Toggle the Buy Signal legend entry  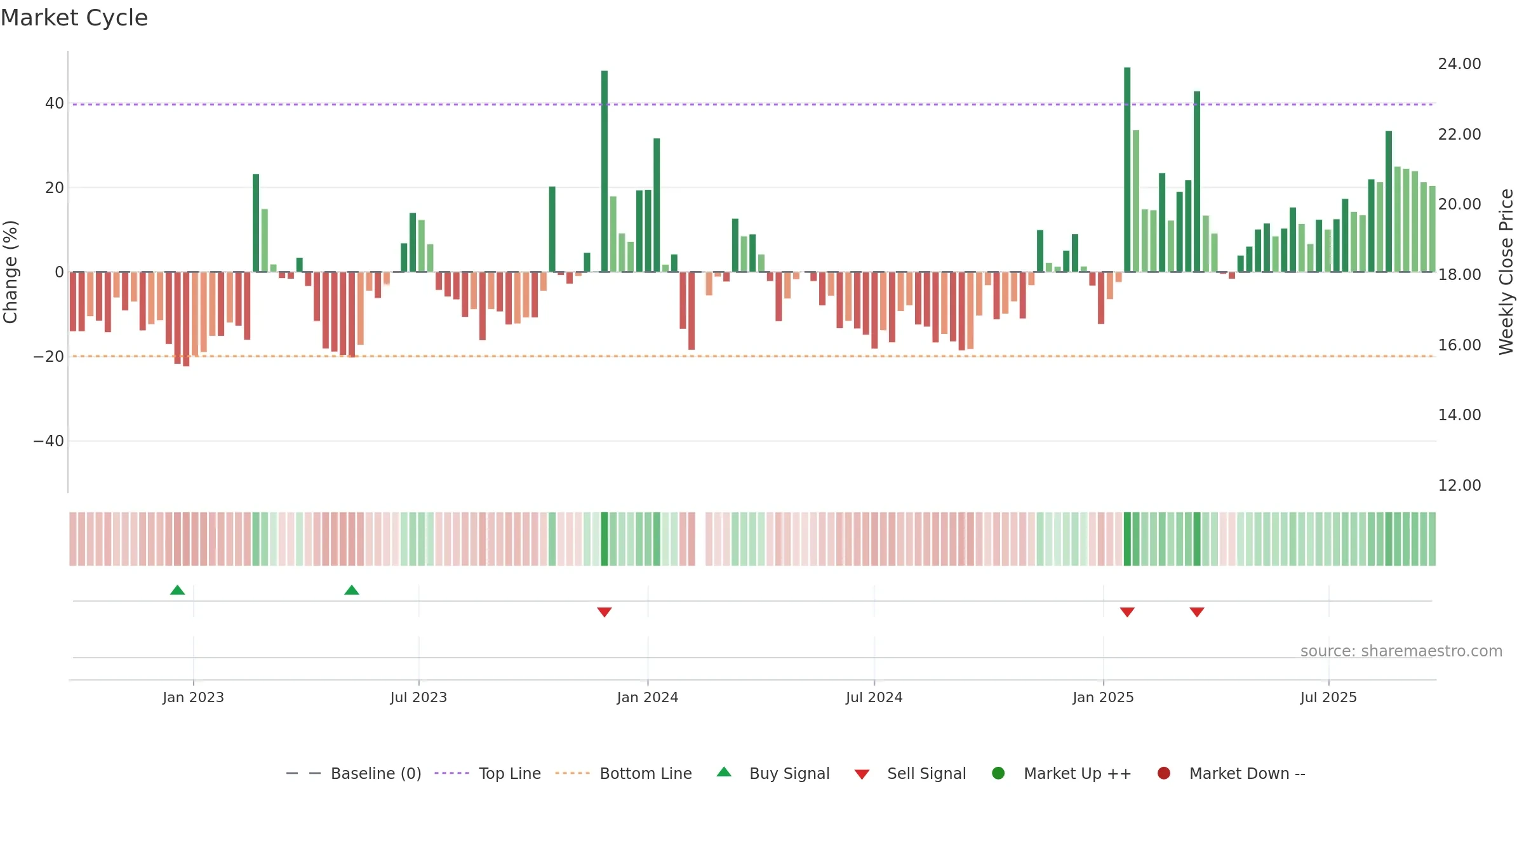pyautogui.click(x=773, y=773)
